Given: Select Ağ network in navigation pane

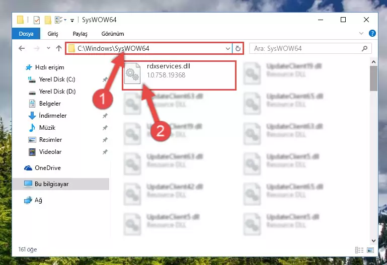Looking at the screenshot, I should (x=33, y=200).
